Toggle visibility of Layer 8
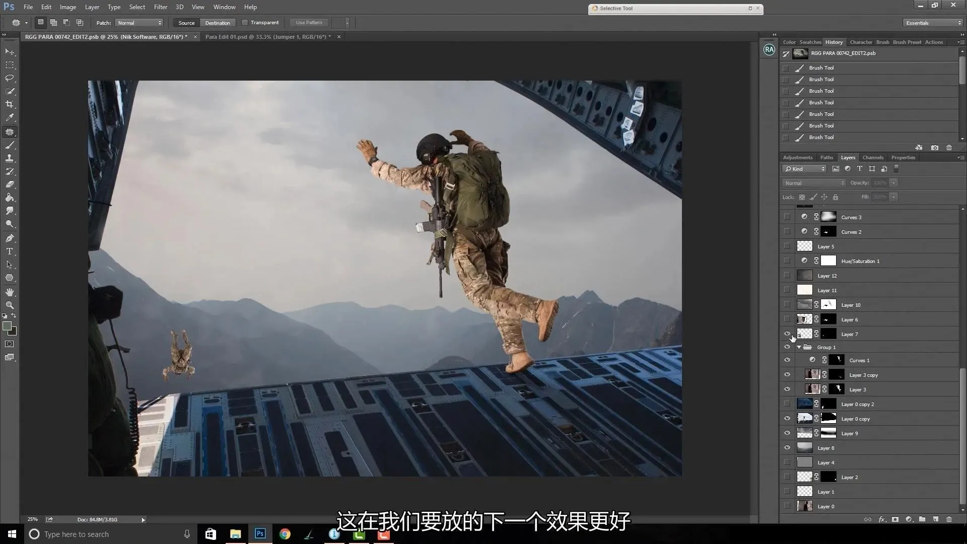 pyautogui.click(x=787, y=448)
